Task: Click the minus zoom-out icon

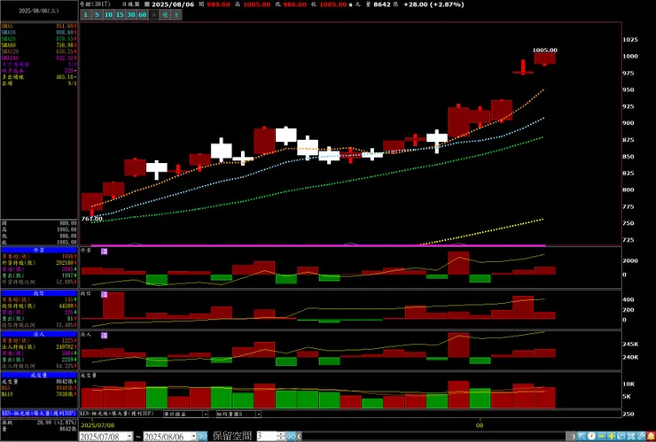Action: click(602, 436)
